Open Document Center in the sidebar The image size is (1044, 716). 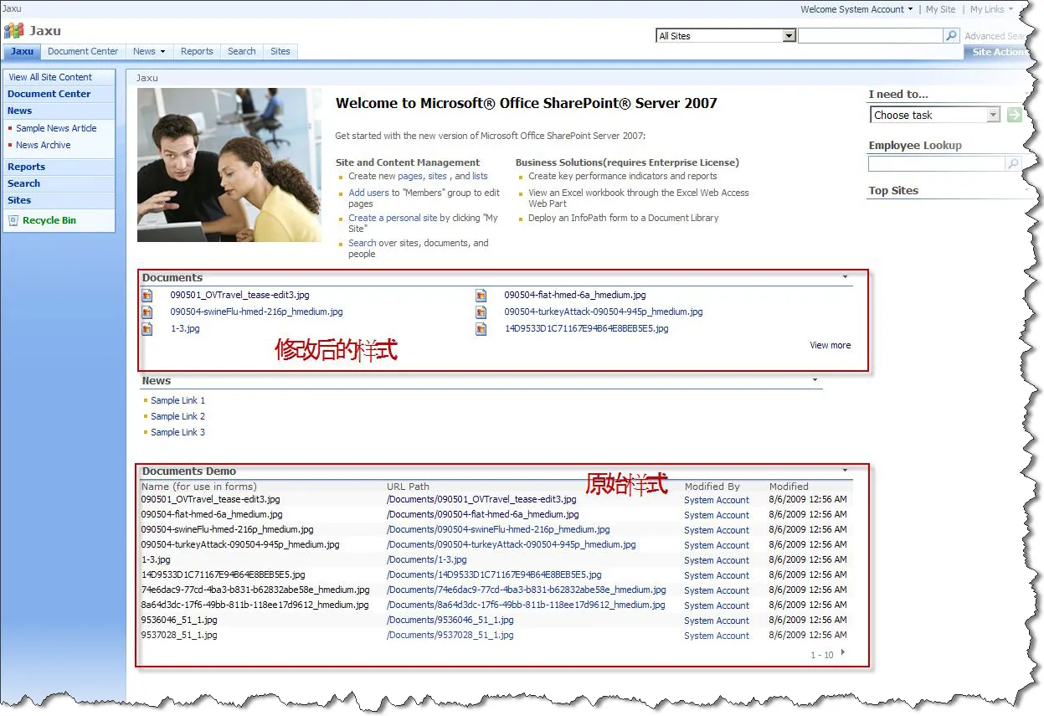(x=49, y=94)
